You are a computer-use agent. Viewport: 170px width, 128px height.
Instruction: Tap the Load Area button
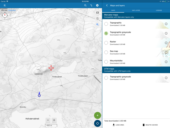click(x=118, y=125)
